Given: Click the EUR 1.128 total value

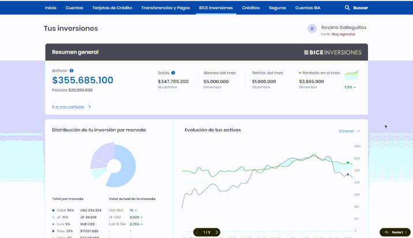Looking at the screenshot, I should (88, 224).
